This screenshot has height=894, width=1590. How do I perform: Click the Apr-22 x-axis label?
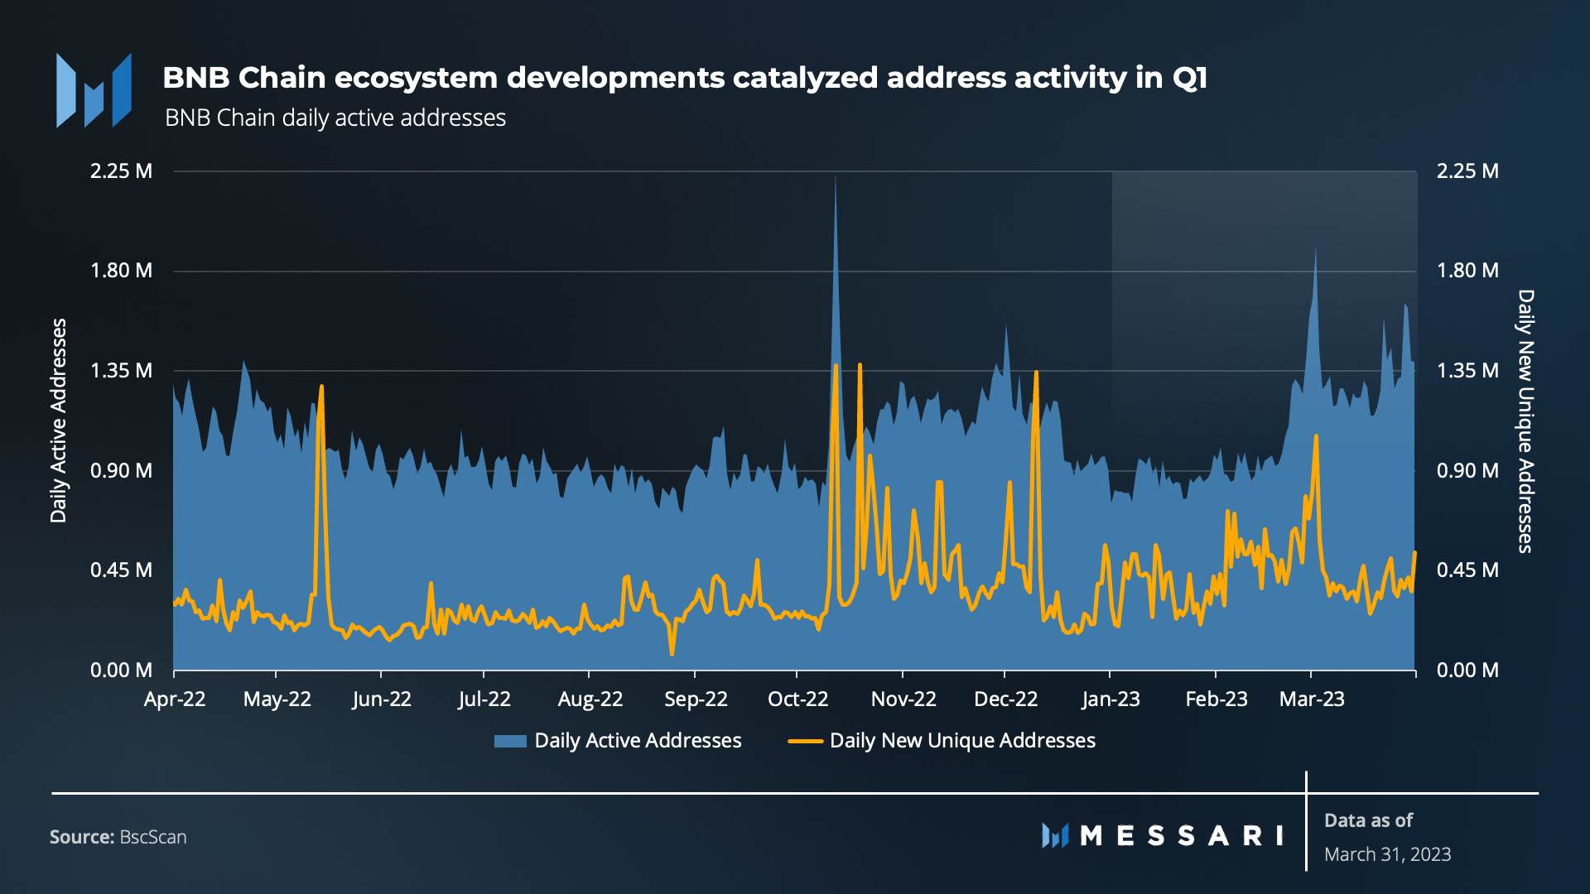(175, 699)
